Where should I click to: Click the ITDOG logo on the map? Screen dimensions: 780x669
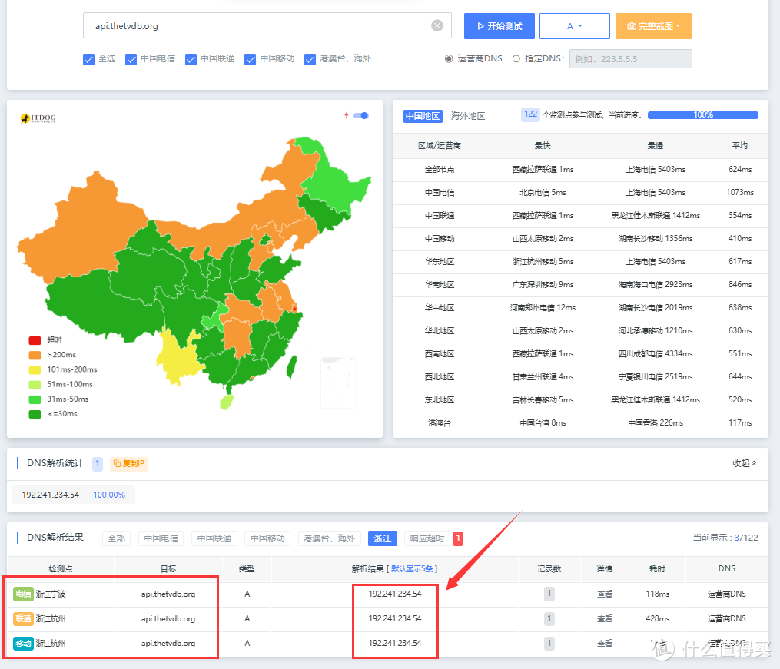pos(38,118)
